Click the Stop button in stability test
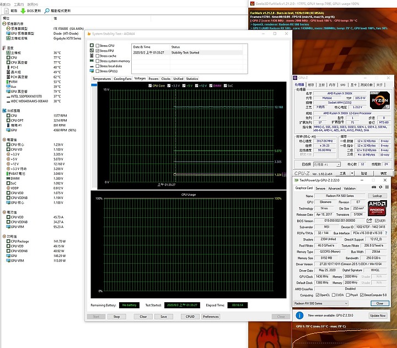Viewport: 397px width, 348px height. point(116,317)
